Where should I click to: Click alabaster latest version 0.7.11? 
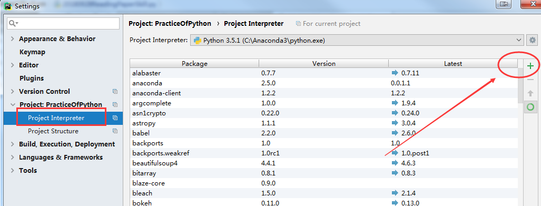(x=410, y=73)
